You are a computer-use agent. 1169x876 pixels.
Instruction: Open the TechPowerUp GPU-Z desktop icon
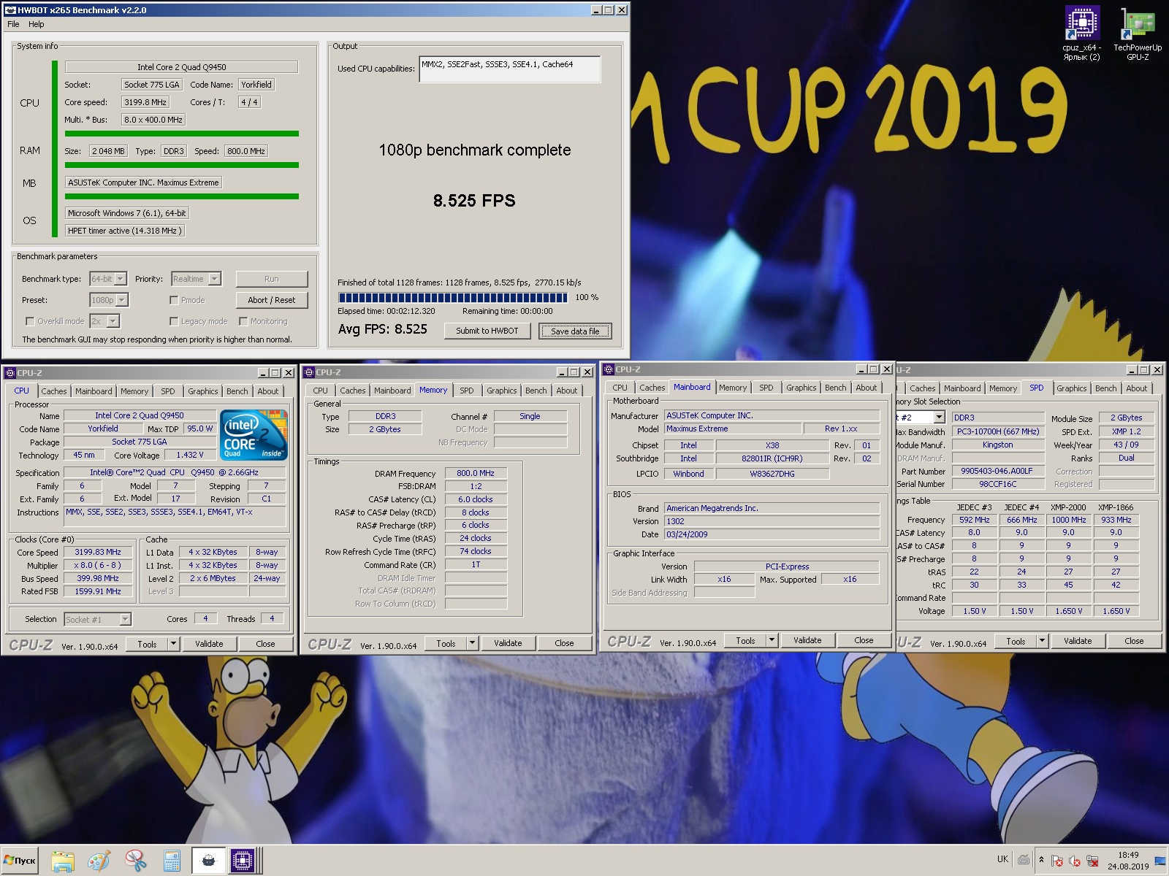click(1138, 33)
